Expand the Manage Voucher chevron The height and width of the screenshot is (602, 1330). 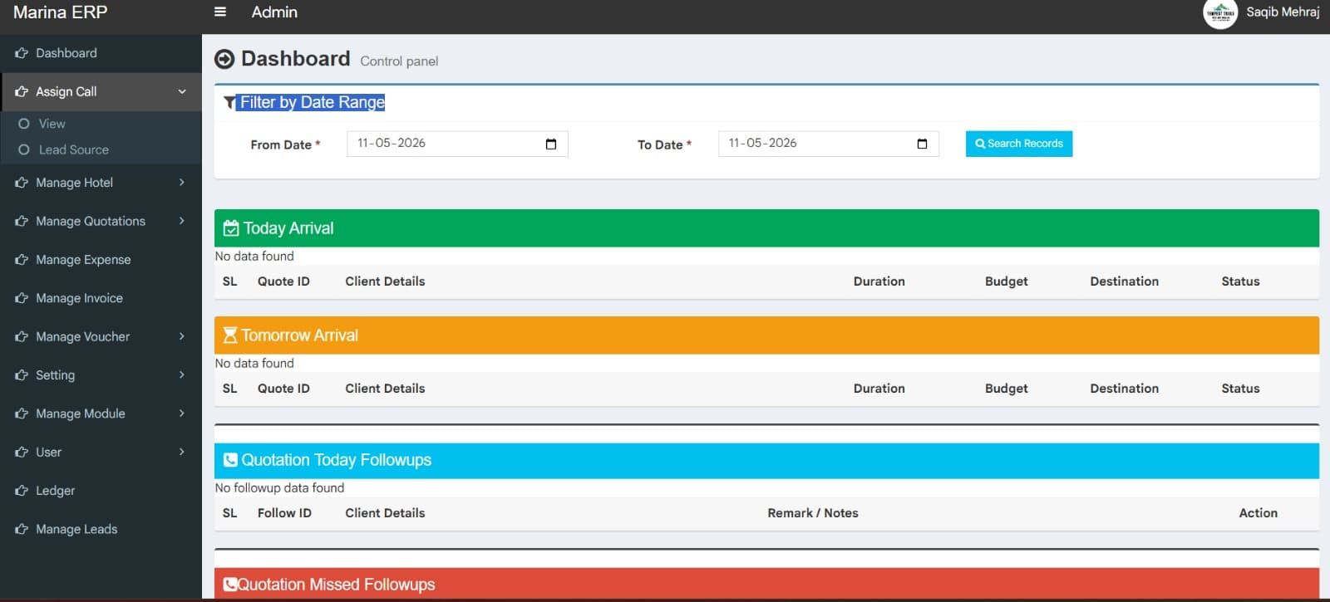pos(182,336)
